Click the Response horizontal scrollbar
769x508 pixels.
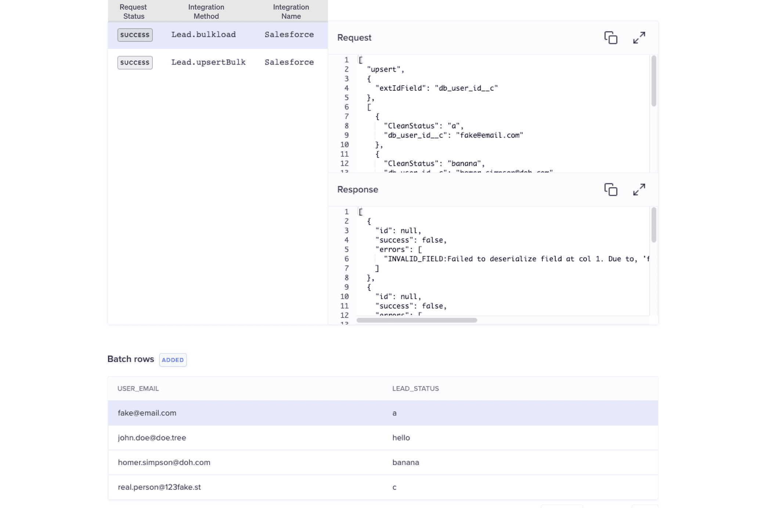point(416,320)
